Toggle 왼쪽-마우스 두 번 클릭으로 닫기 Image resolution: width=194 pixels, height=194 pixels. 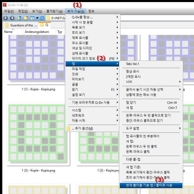[x=151, y=115]
